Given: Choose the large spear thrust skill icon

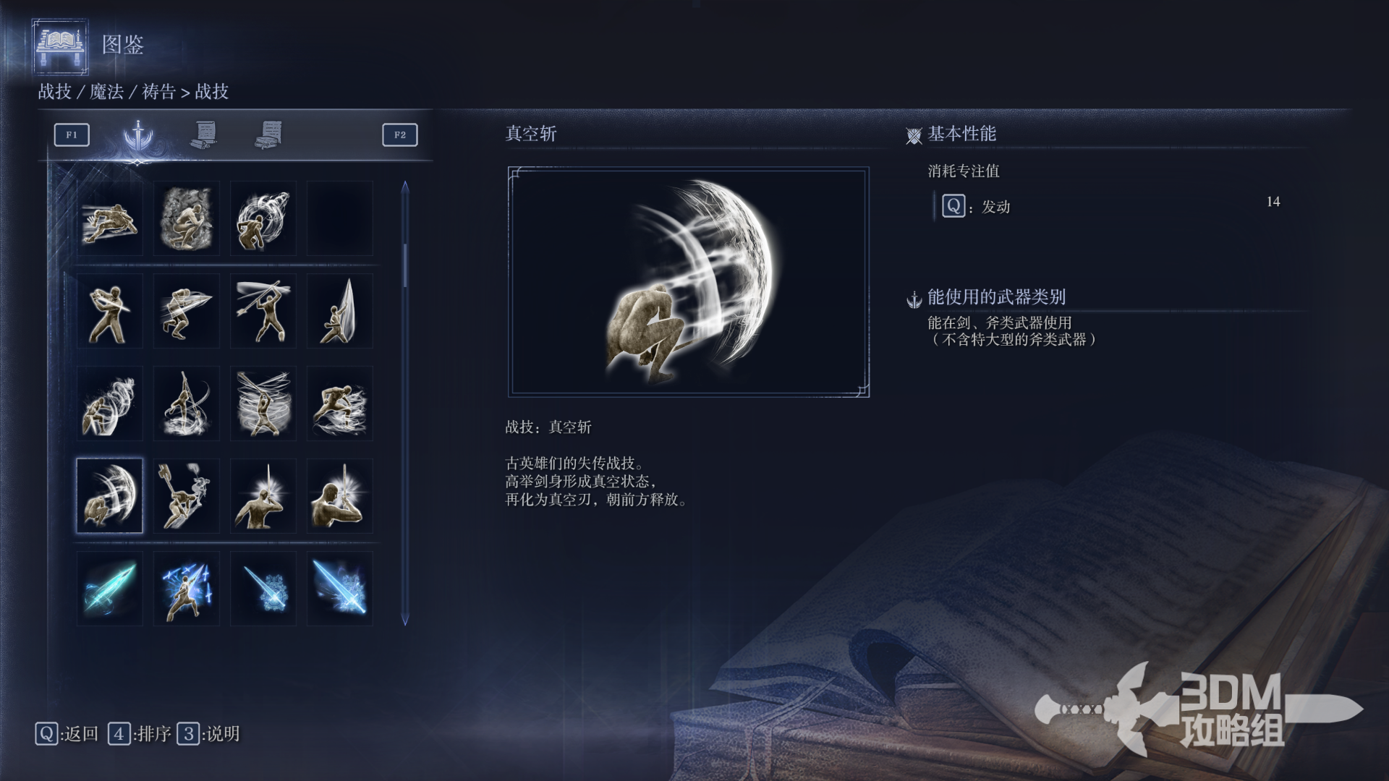Looking at the screenshot, I should (x=340, y=311).
